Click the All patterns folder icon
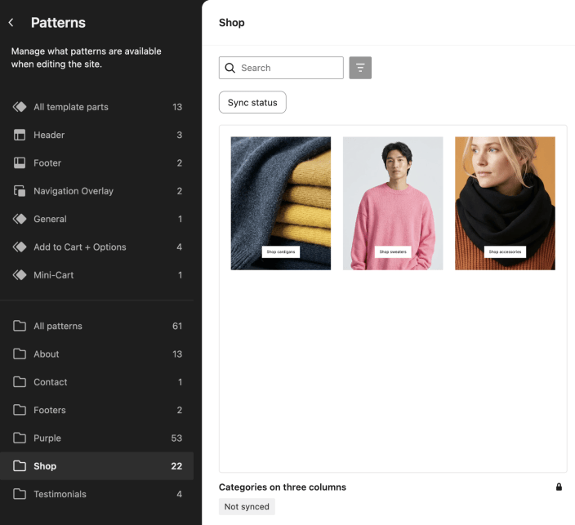575x525 pixels. click(20, 326)
